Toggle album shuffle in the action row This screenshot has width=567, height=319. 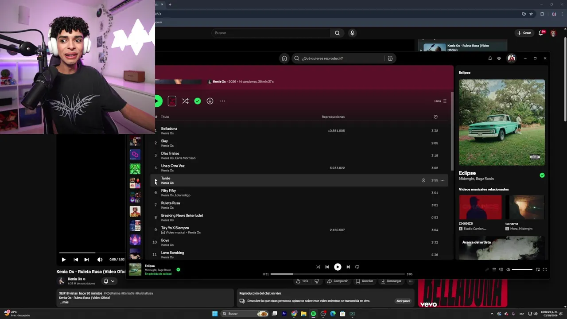click(185, 101)
